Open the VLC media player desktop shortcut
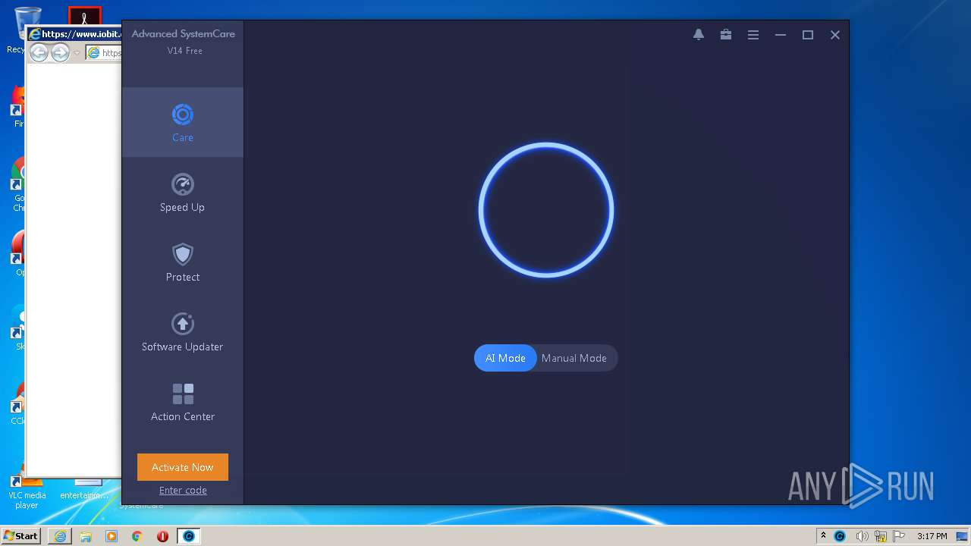 click(27, 491)
